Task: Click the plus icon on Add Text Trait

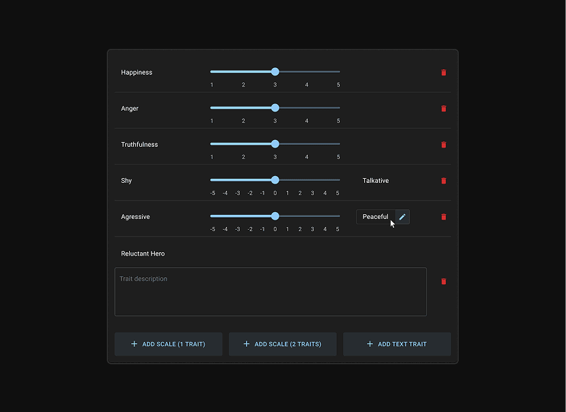Action: (x=370, y=344)
